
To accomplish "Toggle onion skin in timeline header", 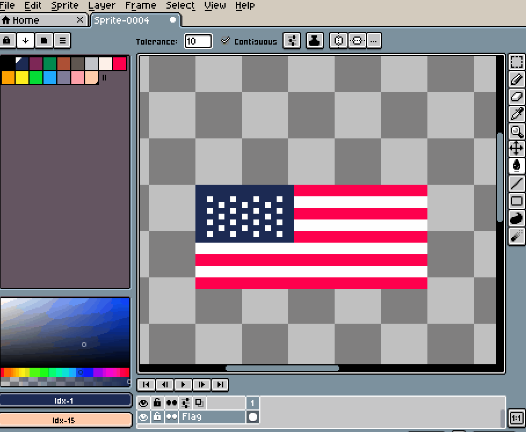I will pyautogui.click(x=199, y=403).
